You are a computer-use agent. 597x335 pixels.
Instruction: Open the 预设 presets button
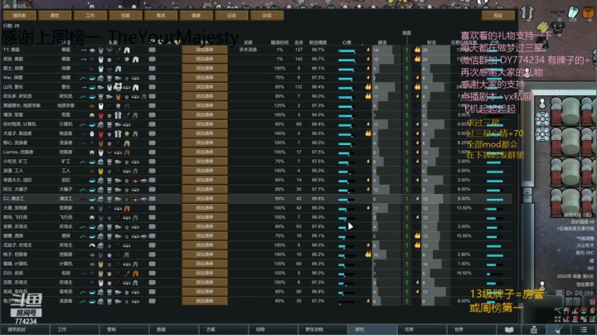click(498, 16)
